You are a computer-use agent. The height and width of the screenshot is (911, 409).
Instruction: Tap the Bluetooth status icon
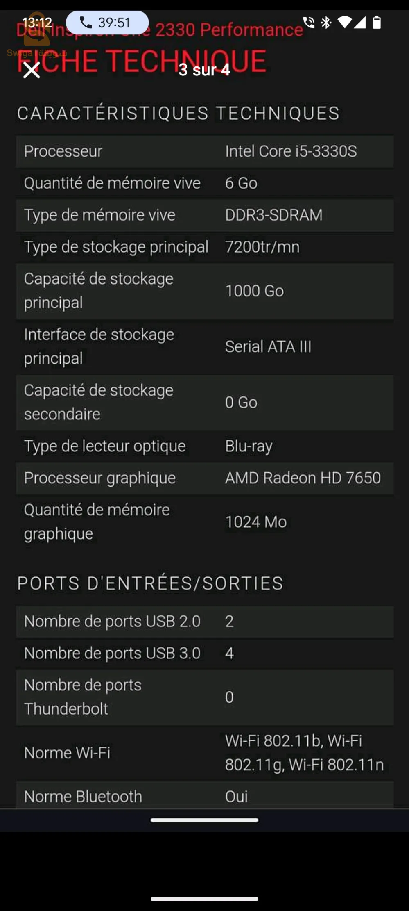[x=326, y=23]
